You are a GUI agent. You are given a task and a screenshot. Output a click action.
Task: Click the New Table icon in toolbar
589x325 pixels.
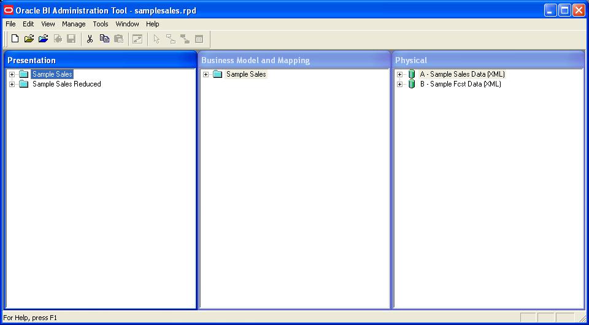(199, 39)
